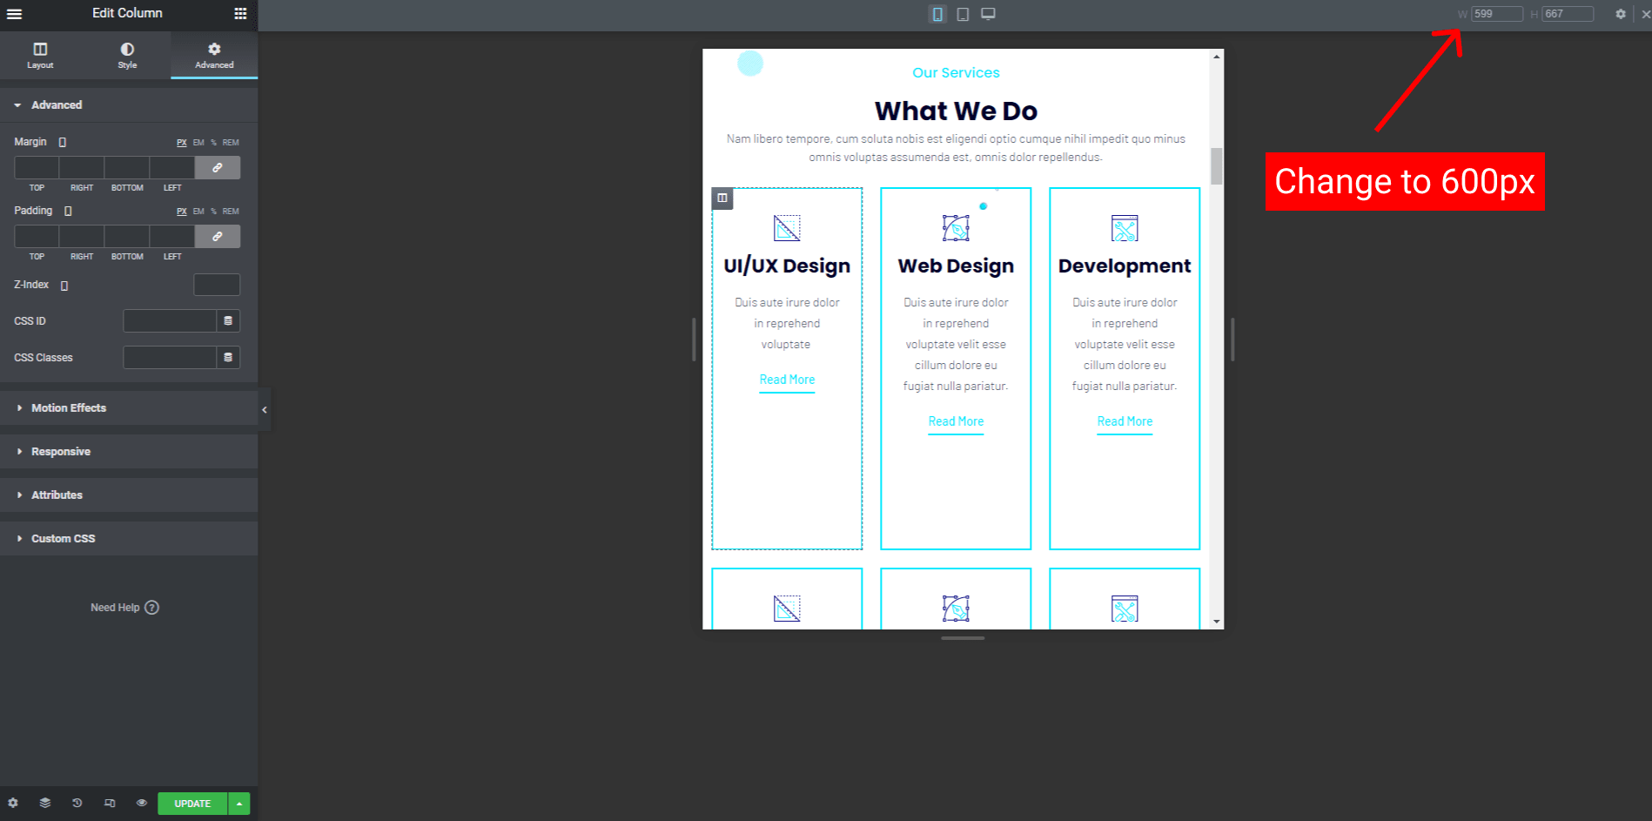
Task: Open page settings gear in footer
Action: 13,803
